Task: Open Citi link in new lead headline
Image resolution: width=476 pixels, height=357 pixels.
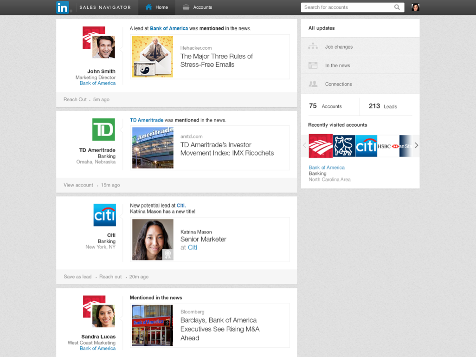Action: [181, 205]
